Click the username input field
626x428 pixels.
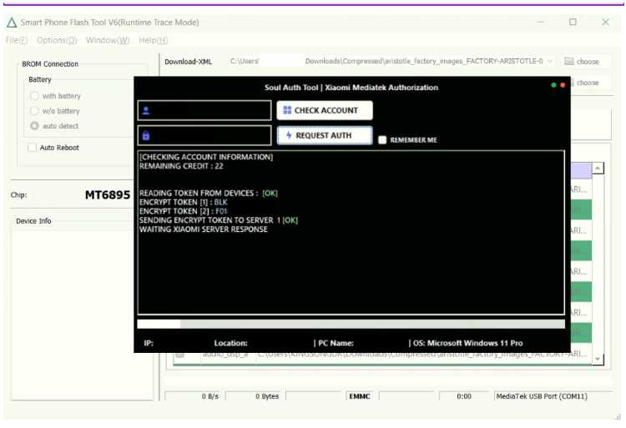tap(204, 110)
